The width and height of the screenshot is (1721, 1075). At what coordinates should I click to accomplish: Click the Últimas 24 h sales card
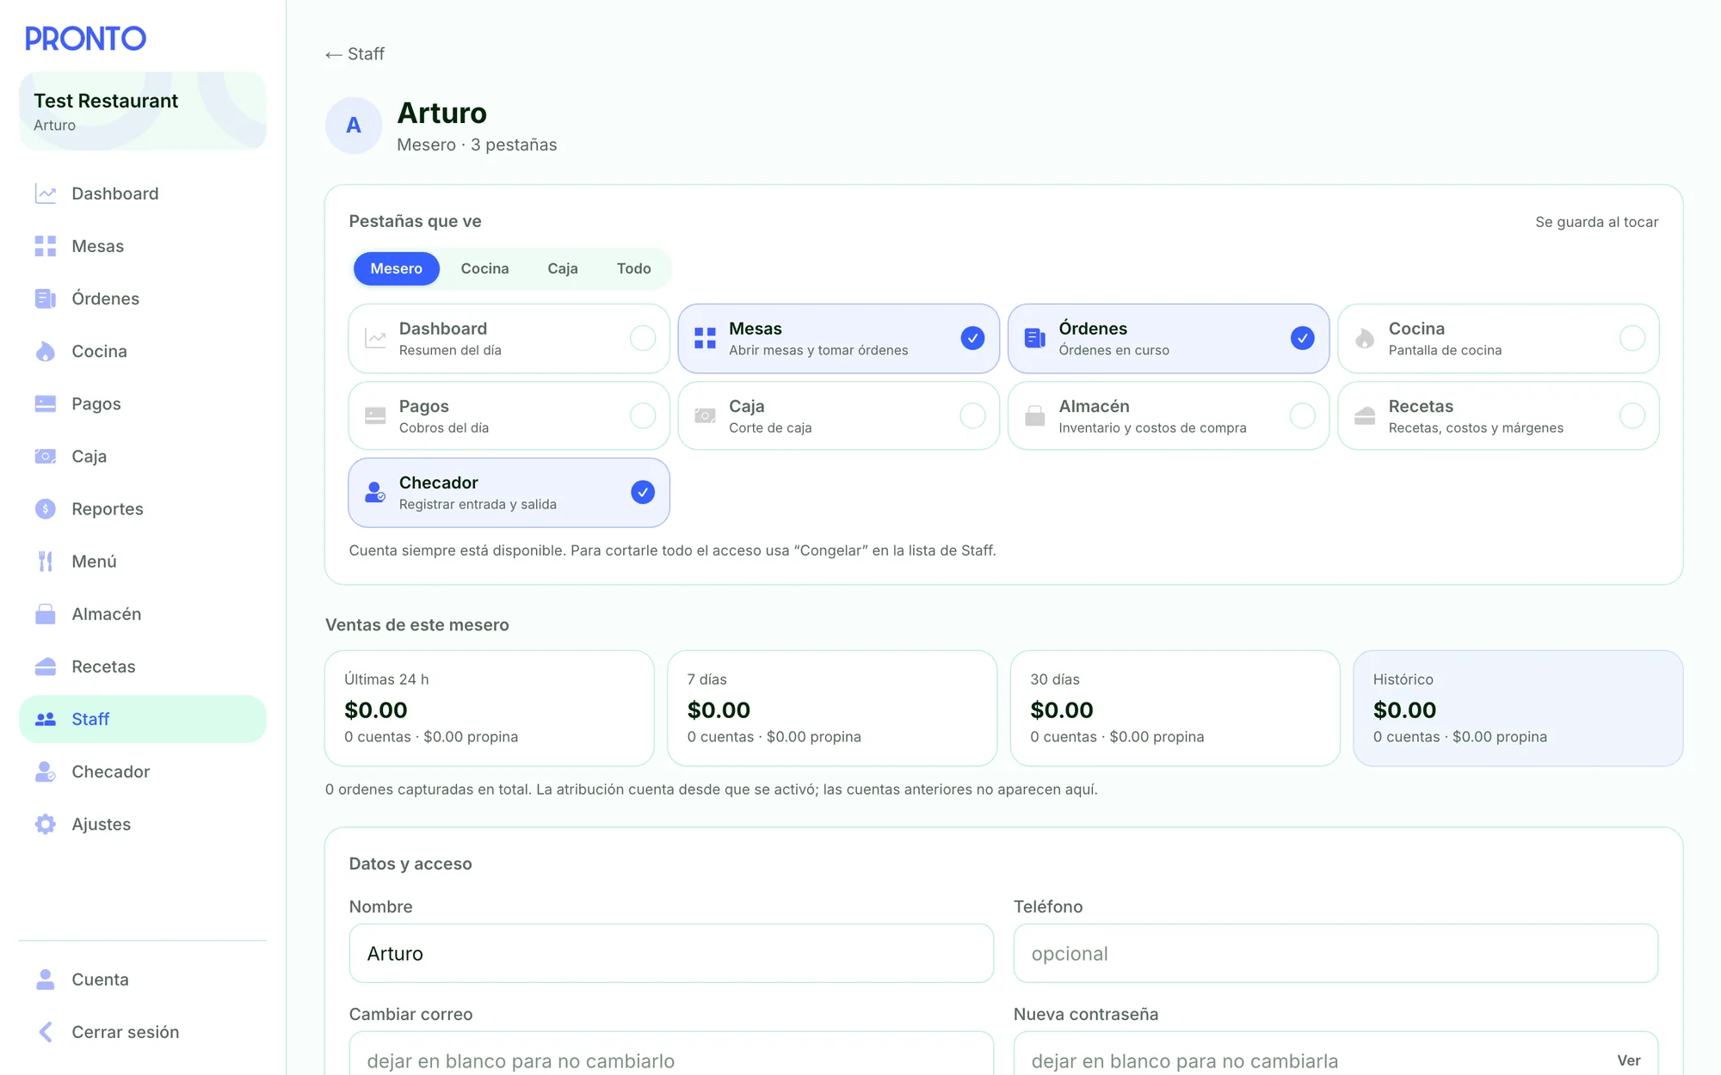point(489,708)
